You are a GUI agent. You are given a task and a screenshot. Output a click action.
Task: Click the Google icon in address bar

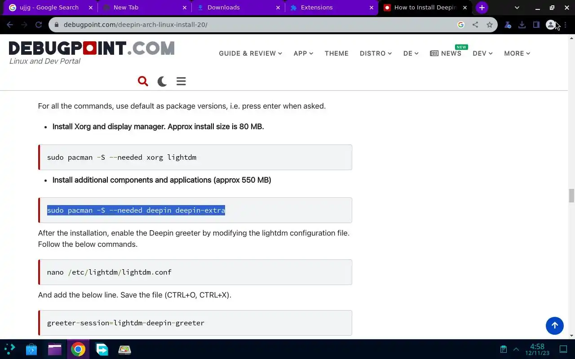[x=460, y=25]
